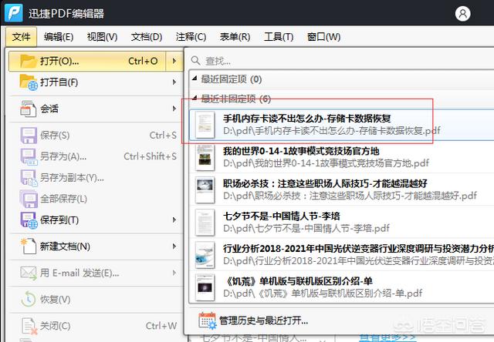Click thumbnail of 手机内存卡读不出怎么办 file
The image size is (494, 342).
pos(205,125)
